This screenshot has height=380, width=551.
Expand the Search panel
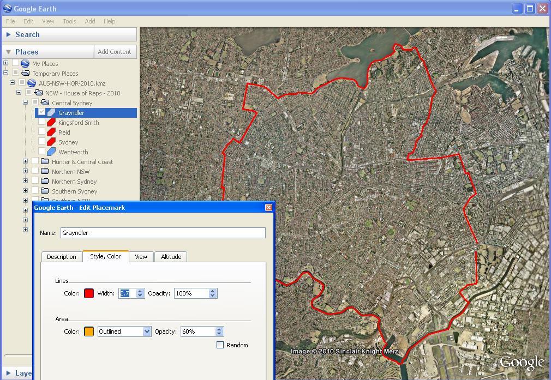(8, 34)
